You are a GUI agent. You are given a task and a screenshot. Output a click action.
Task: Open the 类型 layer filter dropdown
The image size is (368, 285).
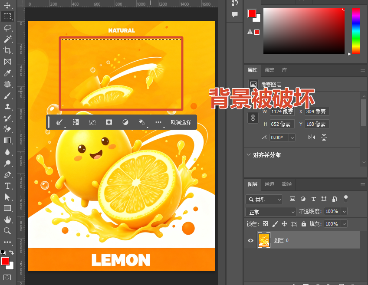(264, 200)
